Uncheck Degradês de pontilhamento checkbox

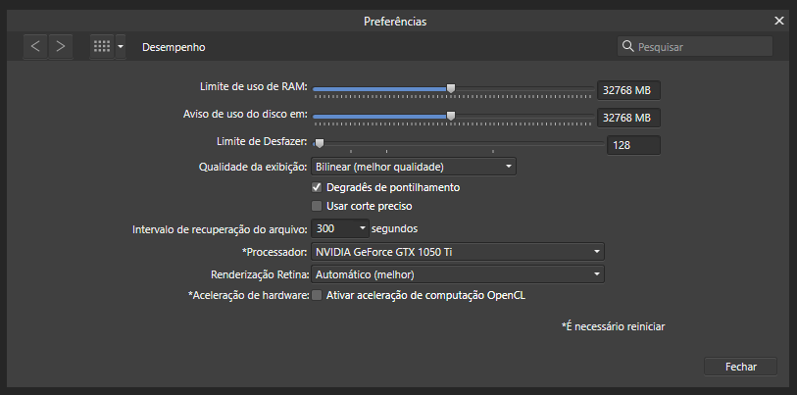pyautogui.click(x=317, y=187)
